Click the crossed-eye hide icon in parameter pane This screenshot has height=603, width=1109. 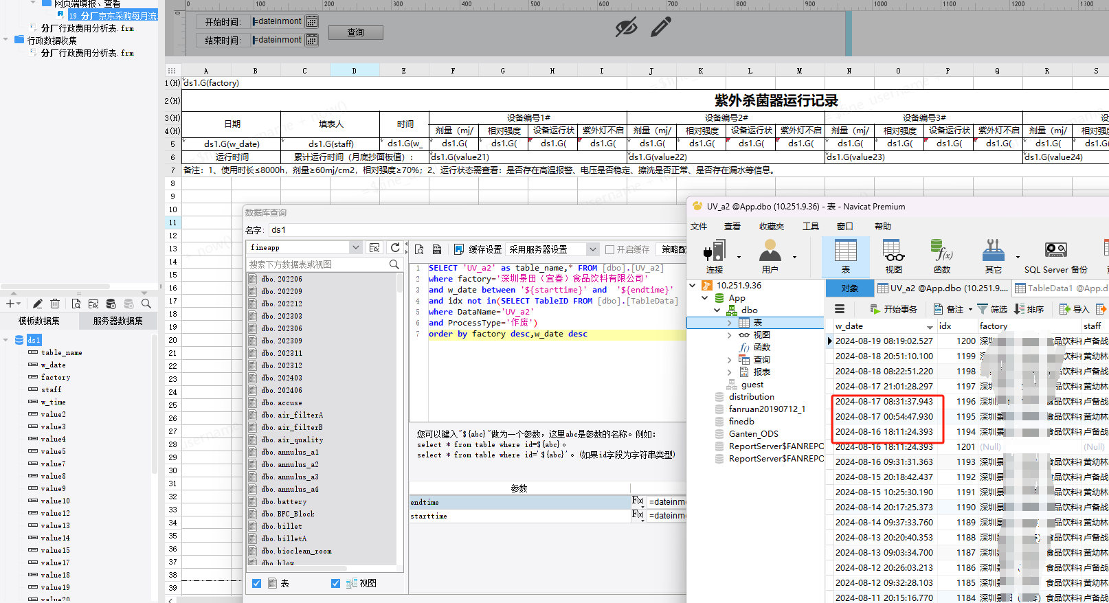click(x=626, y=28)
